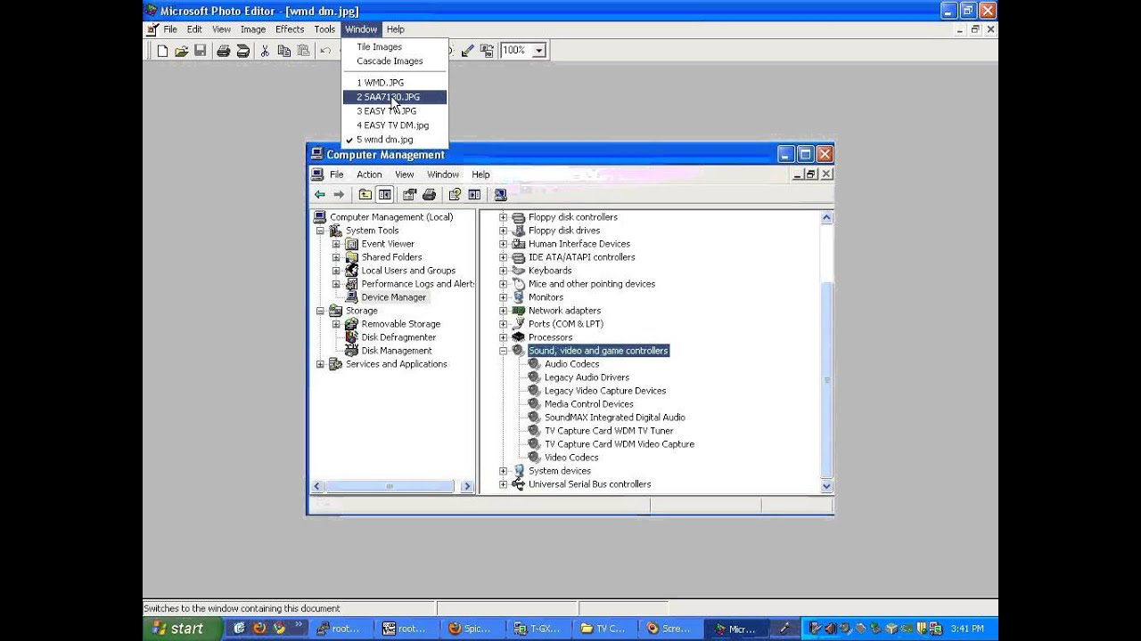Expand the Services and Applications node
This screenshot has height=641, width=1141.
[320, 364]
